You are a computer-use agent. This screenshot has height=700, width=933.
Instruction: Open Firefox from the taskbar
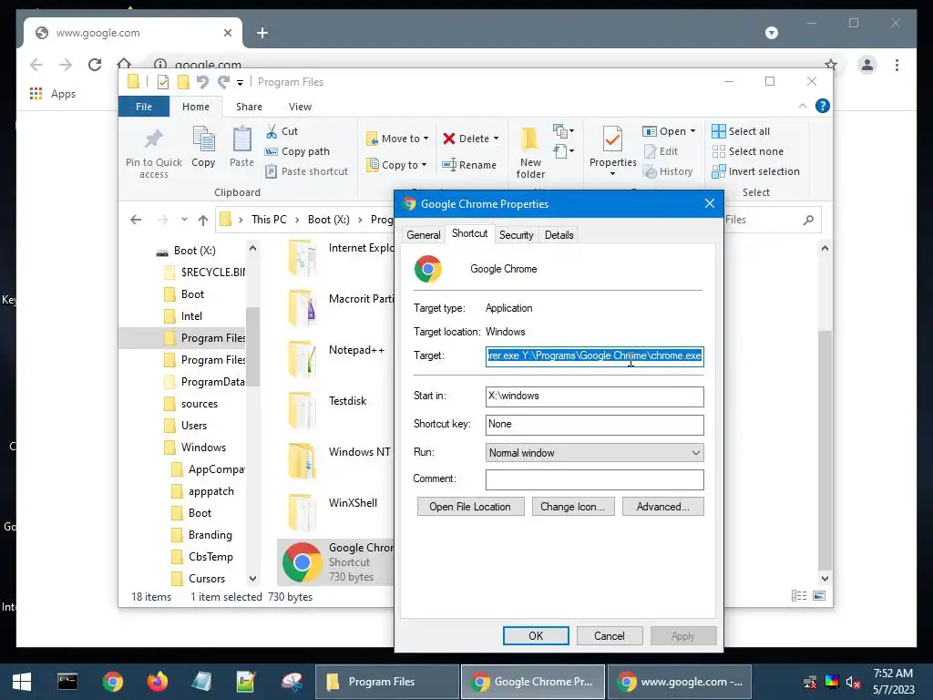click(x=157, y=682)
